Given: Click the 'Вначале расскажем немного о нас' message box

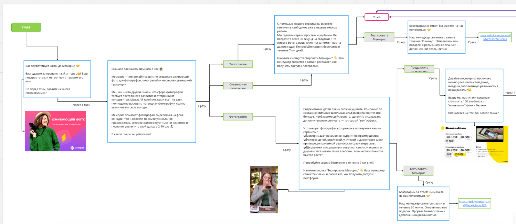Looking at the screenshot, I should click(x=152, y=102).
